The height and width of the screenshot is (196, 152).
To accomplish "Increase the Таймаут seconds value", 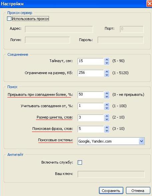I will [x=107, y=60].
